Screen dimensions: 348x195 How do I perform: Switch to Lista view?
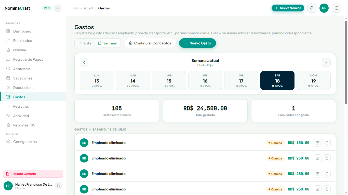tap(85, 43)
